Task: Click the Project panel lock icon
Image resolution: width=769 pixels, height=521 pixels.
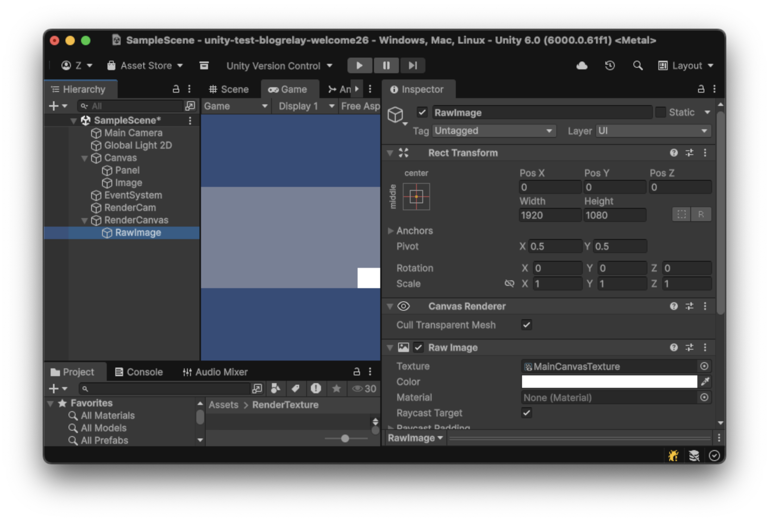Action: 356,372
